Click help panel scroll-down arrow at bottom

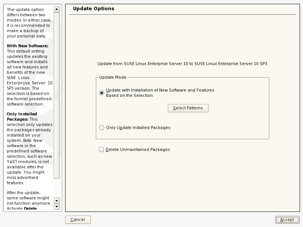(56, 206)
